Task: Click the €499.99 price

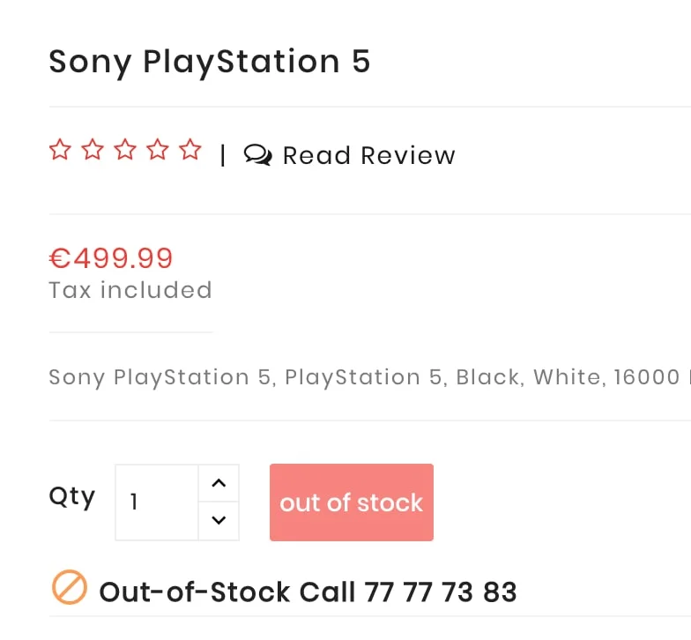Action: [x=111, y=258]
